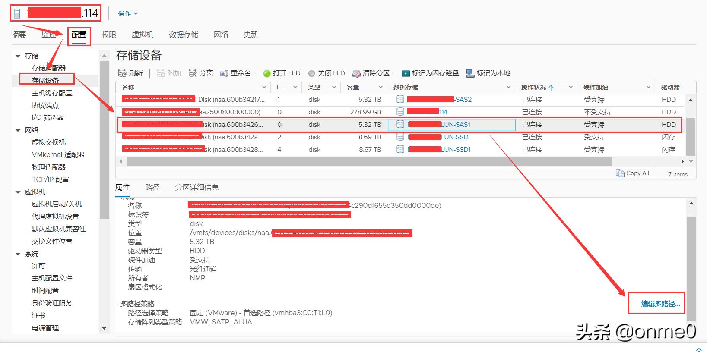707x352 pixels.
Task: Click the 不受支持 hardware acceleration cell
Action: click(x=597, y=112)
